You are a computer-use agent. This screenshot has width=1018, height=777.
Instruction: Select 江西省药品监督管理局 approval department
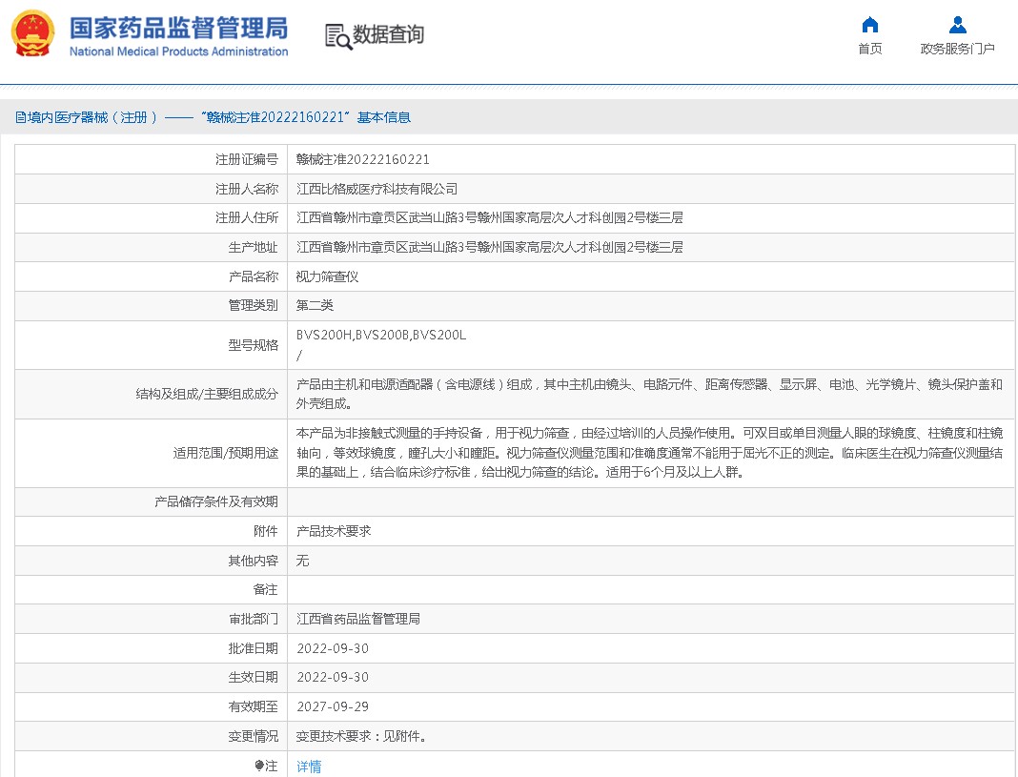(x=358, y=619)
